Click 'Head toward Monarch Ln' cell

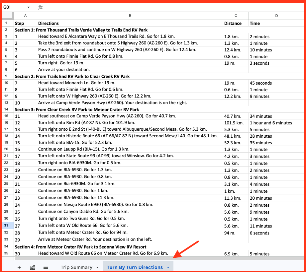point(130,83)
